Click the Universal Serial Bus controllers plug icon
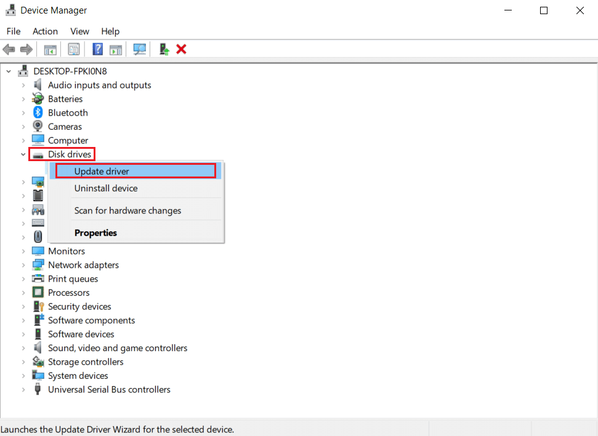Screen dimensions: 598x436 (x=38, y=389)
